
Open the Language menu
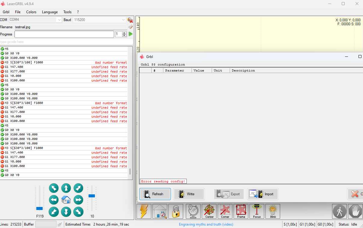point(50,12)
